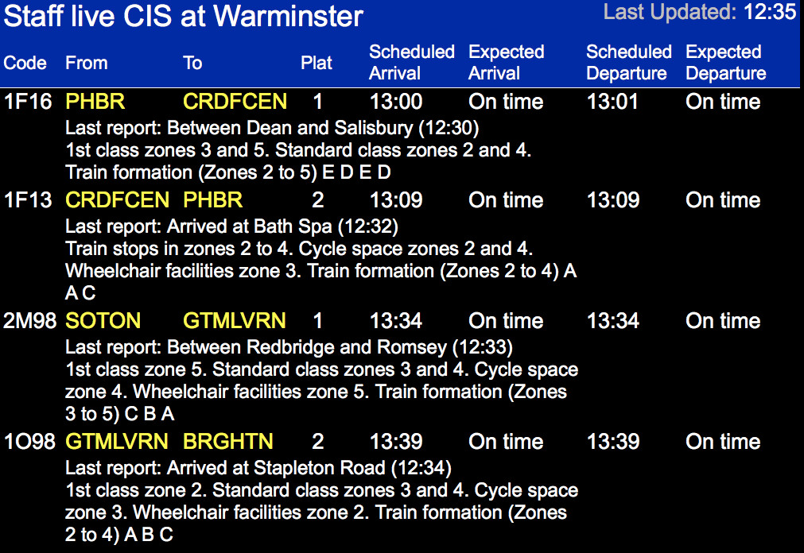Click scheduled departure time 13:01
The width and height of the screenshot is (804, 553).
point(612,102)
